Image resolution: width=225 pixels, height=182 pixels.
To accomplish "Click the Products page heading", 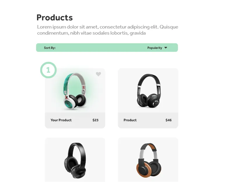I will [x=55, y=18].
